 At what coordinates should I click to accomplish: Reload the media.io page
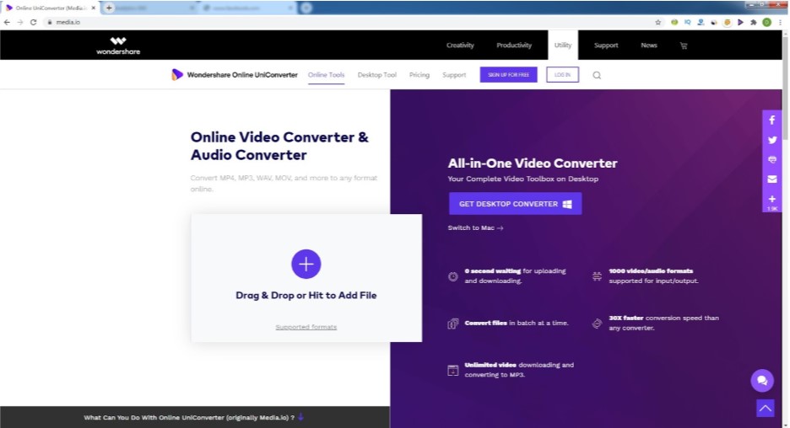pos(33,22)
